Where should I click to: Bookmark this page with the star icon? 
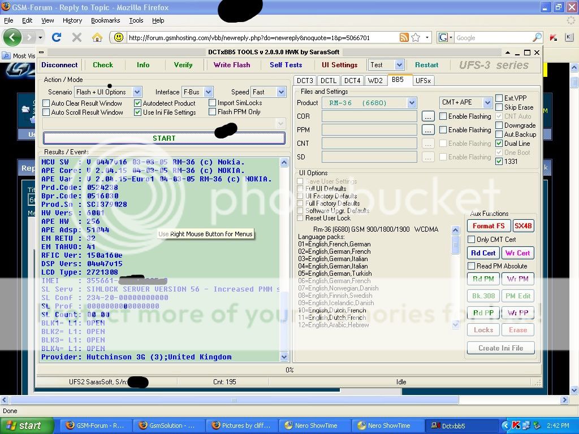(416, 37)
